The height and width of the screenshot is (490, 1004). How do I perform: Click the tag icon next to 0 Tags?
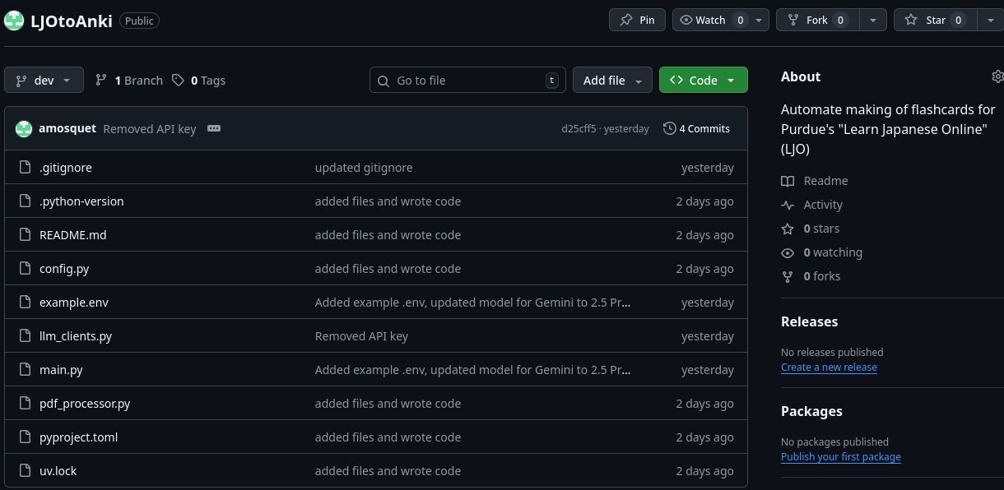179,81
